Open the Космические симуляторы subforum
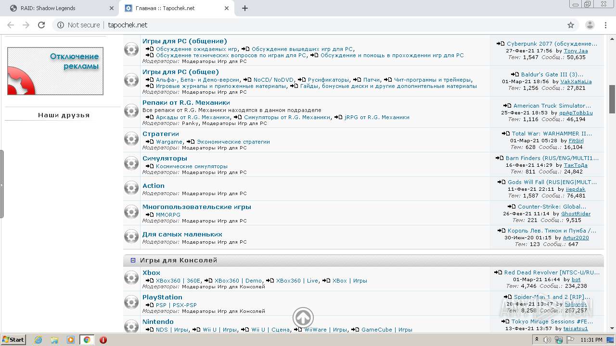Viewport: 616px width, 346px height. (192, 166)
